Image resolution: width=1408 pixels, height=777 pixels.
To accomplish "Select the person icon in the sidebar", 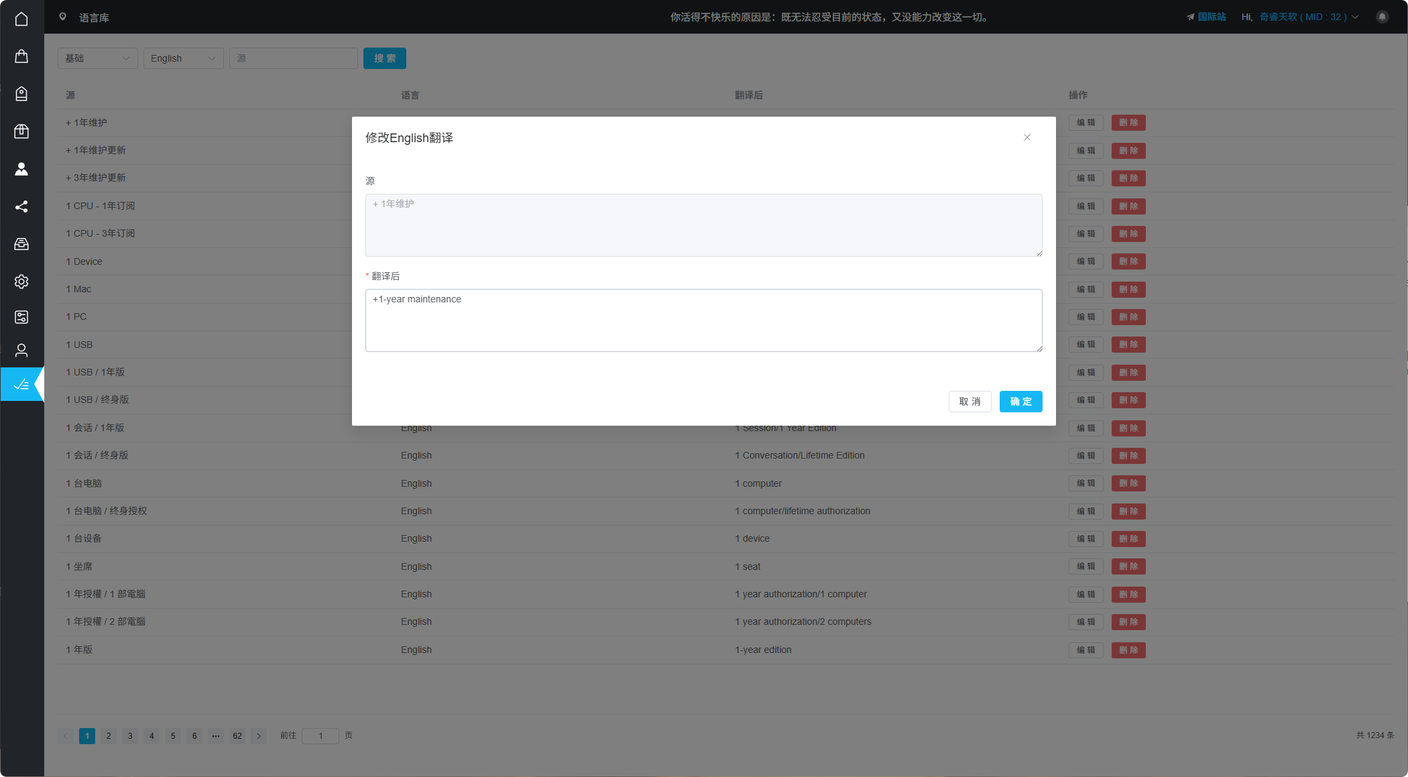I will pos(21,169).
